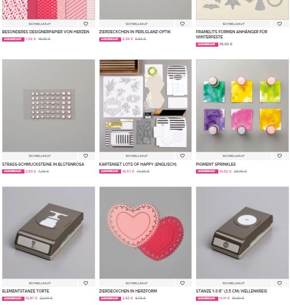Open Schnellkauf for Strass-Schmucksteine in Blütenrosa
This screenshot has width=290, height=305.
tap(39, 156)
